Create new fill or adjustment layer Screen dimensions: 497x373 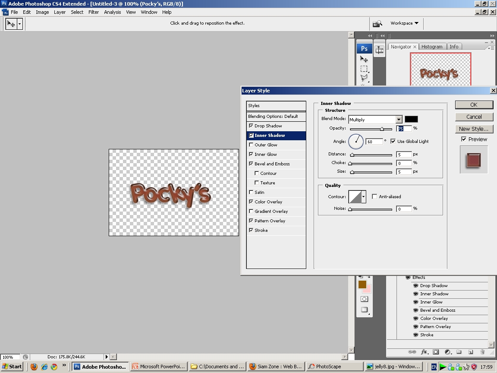click(x=447, y=352)
